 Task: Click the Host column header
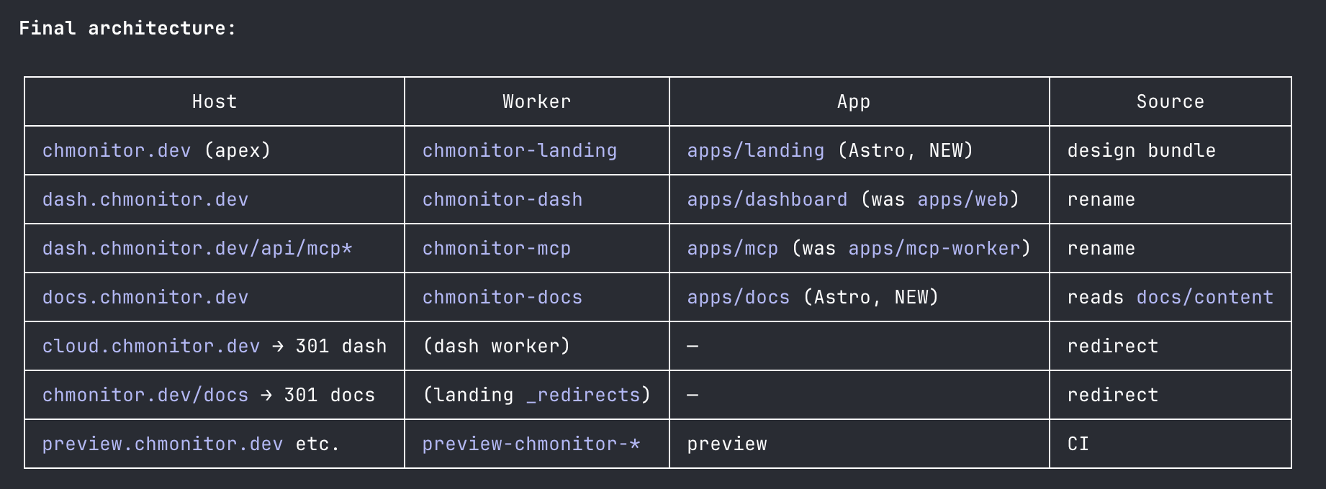pos(215,101)
